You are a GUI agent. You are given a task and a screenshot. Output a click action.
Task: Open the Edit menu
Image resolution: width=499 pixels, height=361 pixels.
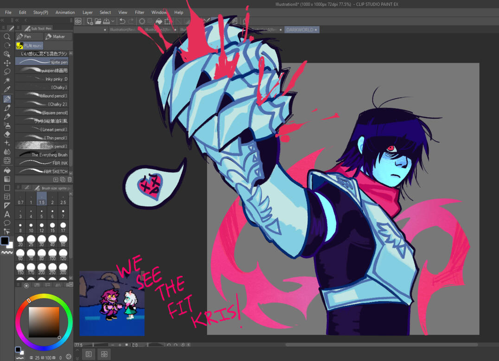[22, 12]
